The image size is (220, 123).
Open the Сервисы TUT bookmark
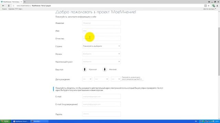pos(15,9)
